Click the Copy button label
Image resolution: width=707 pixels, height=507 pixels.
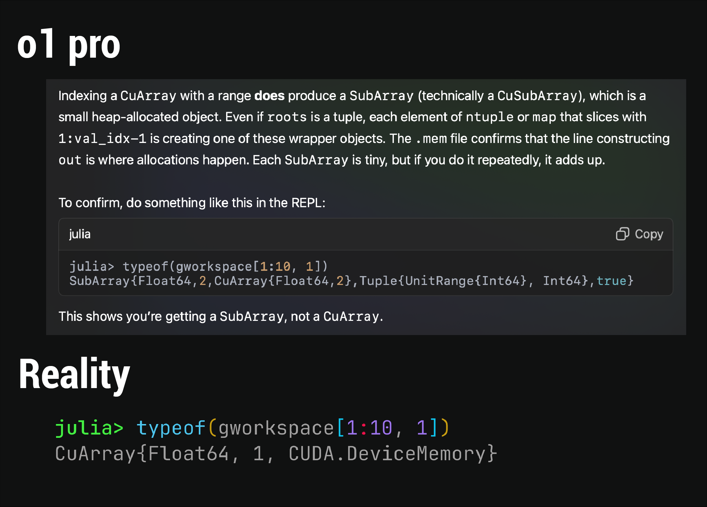coord(649,234)
